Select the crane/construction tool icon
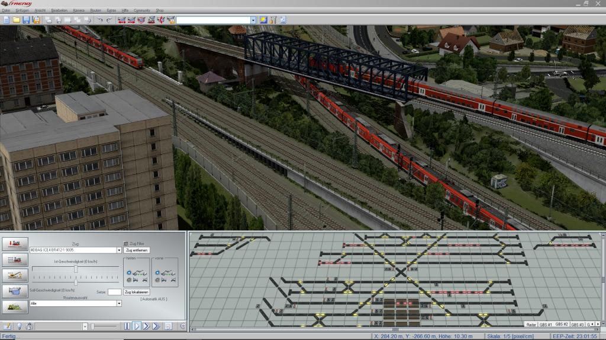This screenshot has height=340, width=606. pyautogui.click(x=15, y=274)
